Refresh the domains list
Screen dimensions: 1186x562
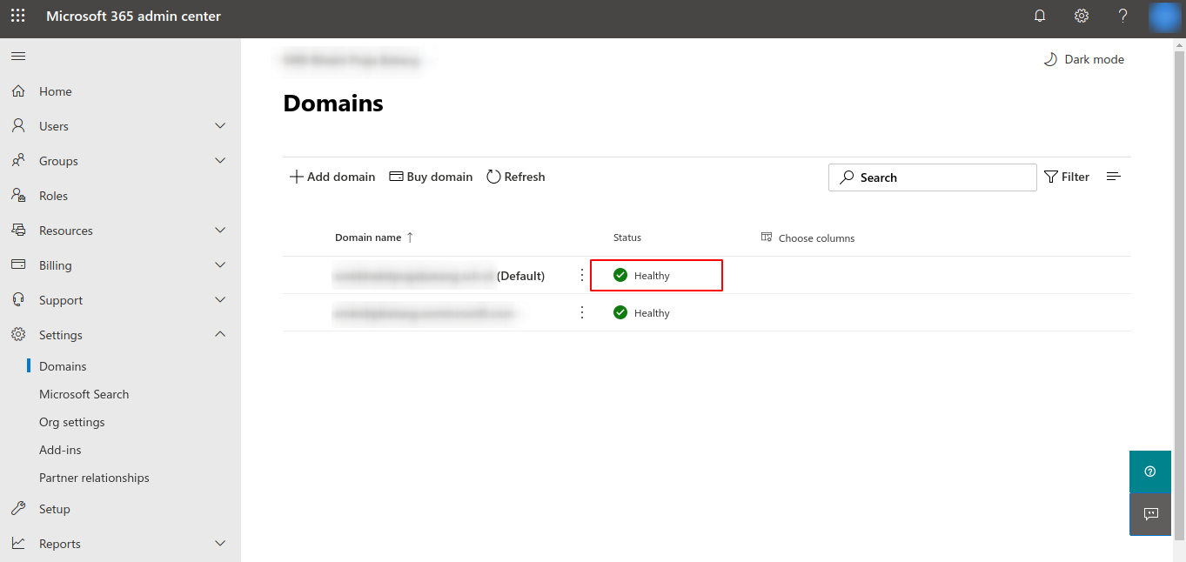click(x=516, y=177)
